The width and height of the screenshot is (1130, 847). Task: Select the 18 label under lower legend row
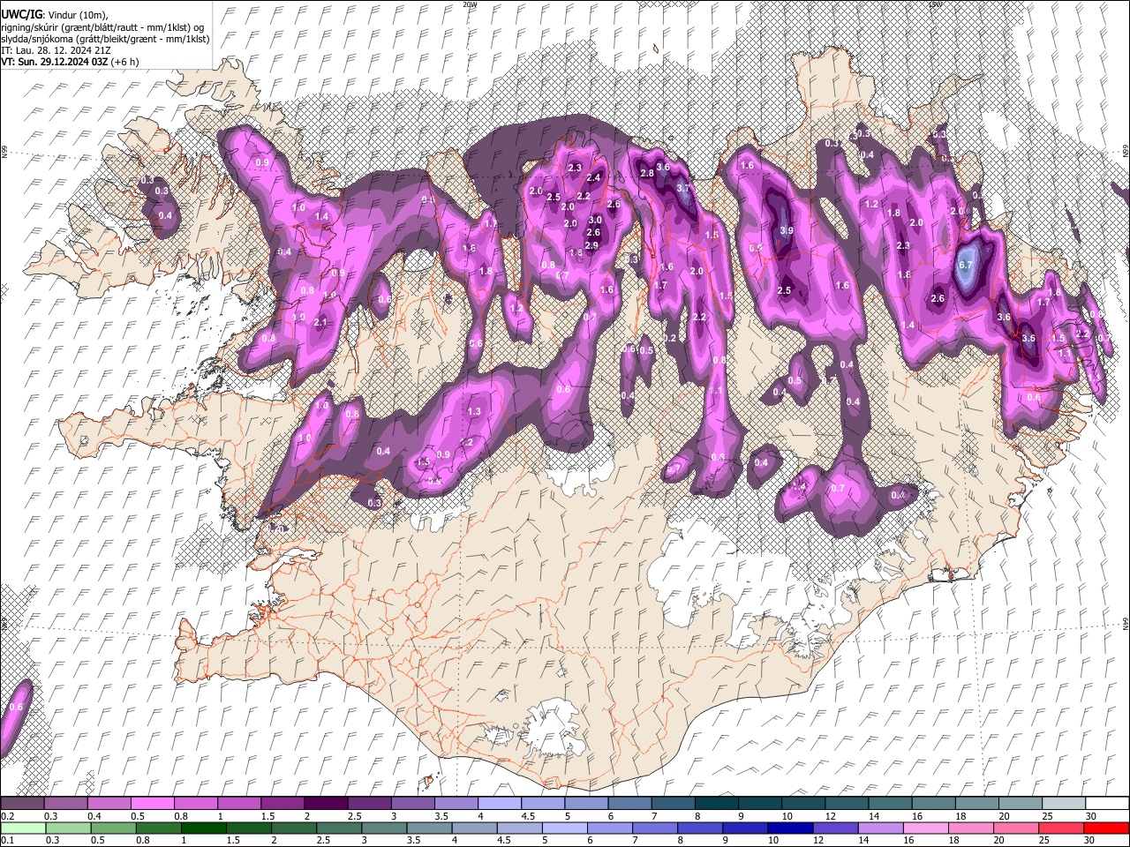(x=954, y=841)
